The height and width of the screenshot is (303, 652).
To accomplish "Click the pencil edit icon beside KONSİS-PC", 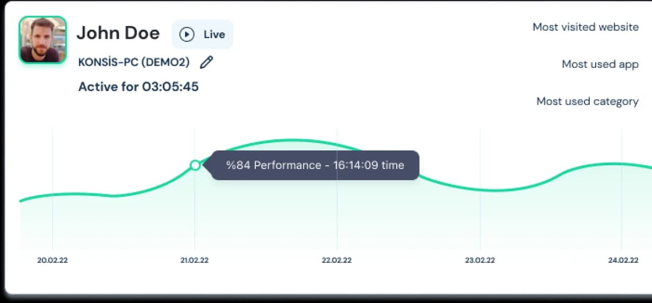I will (x=206, y=62).
